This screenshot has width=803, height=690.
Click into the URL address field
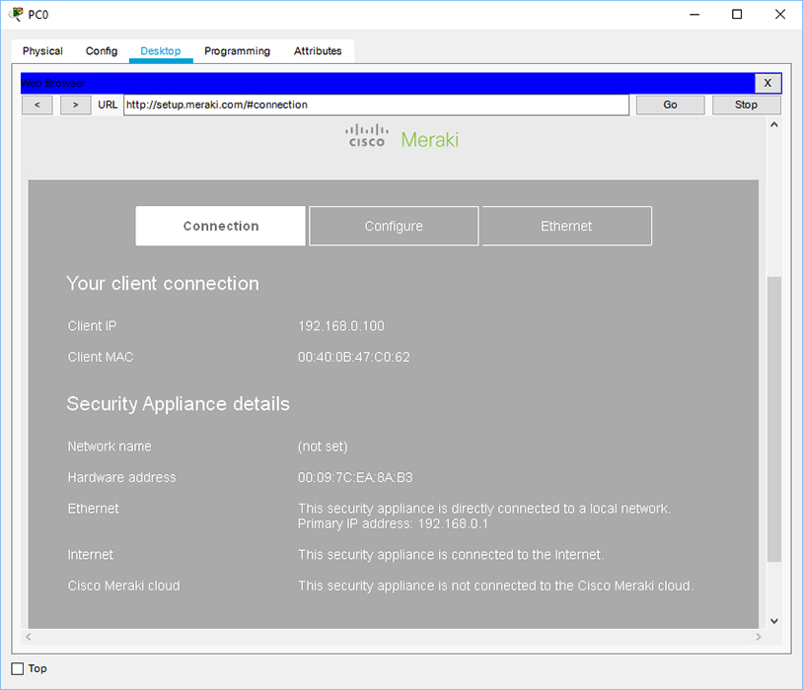point(376,104)
